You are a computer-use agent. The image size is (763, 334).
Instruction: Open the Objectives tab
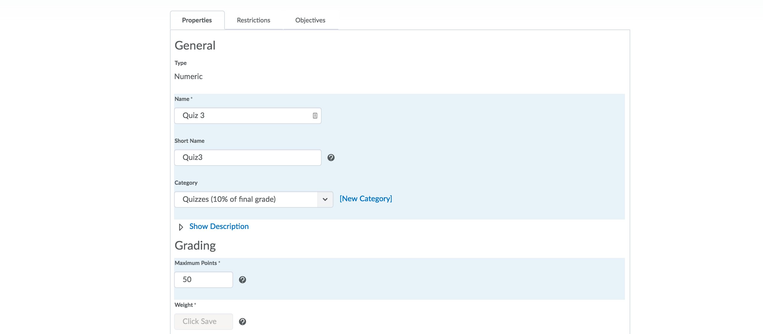click(x=310, y=20)
